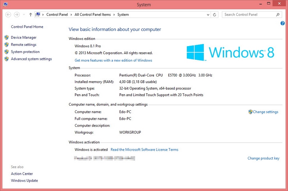Click Get more features with new edition
Viewport: 288px width, 191px height.
coord(113,60)
